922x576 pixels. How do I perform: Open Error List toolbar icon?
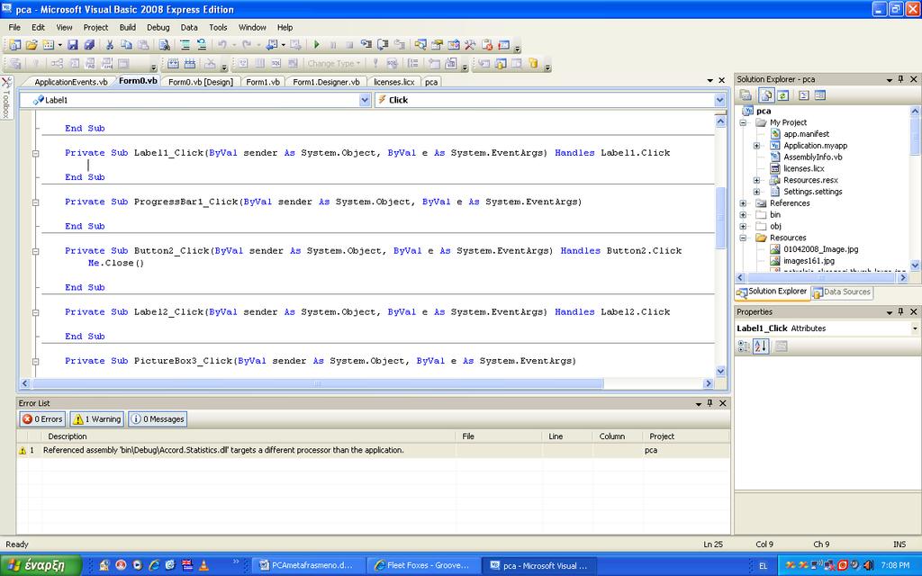click(x=486, y=45)
